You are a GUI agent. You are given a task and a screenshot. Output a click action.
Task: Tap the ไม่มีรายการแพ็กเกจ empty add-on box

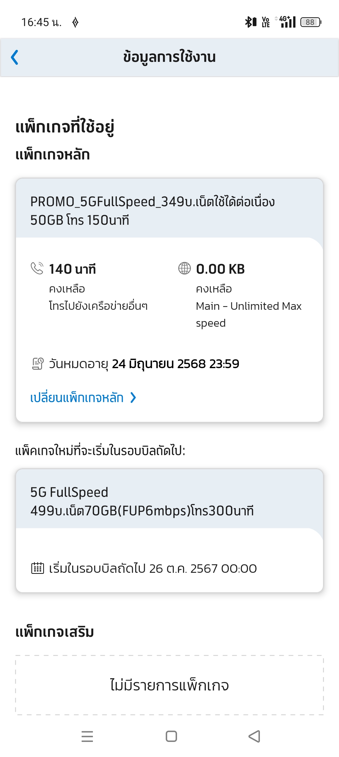click(169, 685)
